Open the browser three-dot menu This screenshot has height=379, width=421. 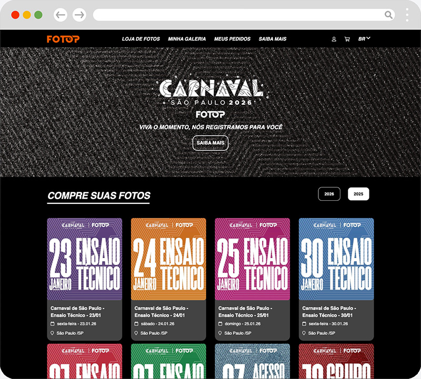click(407, 15)
